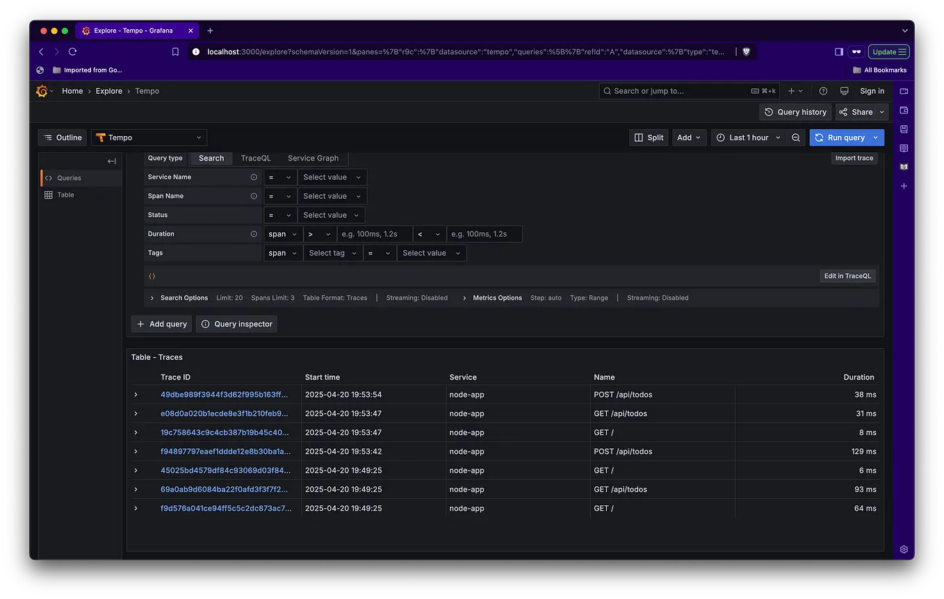Screen dimensions: 944x599
Task: Select the Queries icon in the left sidebar
Action: coord(49,177)
